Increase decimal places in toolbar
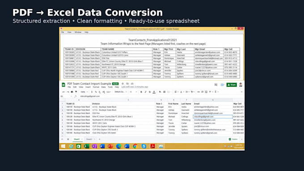This screenshot has height=171, width=304. pos(104,92)
